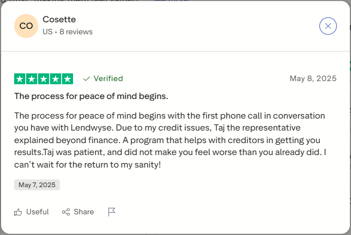Click the Verified label text
Image resolution: width=351 pixels, height=235 pixels.
(x=108, y=78)
